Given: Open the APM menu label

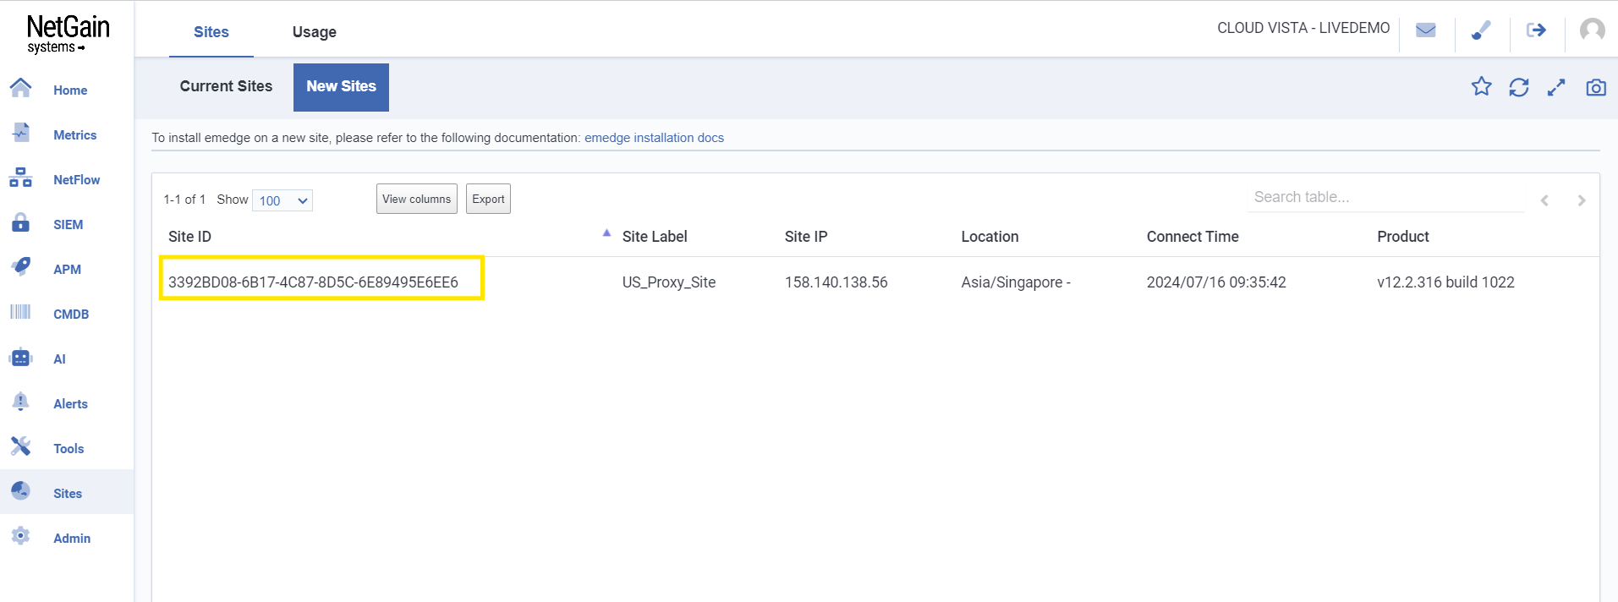Looking at the screenshot, I should [68, 270].
